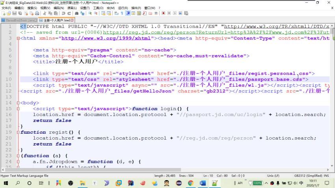Switch to the ThreadPoolTest.java tab
This screenshot has width=335, height=188.
point(19,20)
